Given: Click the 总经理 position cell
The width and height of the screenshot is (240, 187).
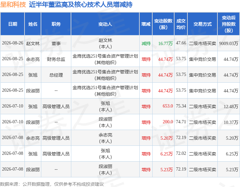Looking at the screenshot, I should coord(56,75).
